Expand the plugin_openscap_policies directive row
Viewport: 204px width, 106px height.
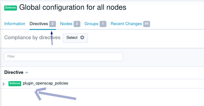4,84
